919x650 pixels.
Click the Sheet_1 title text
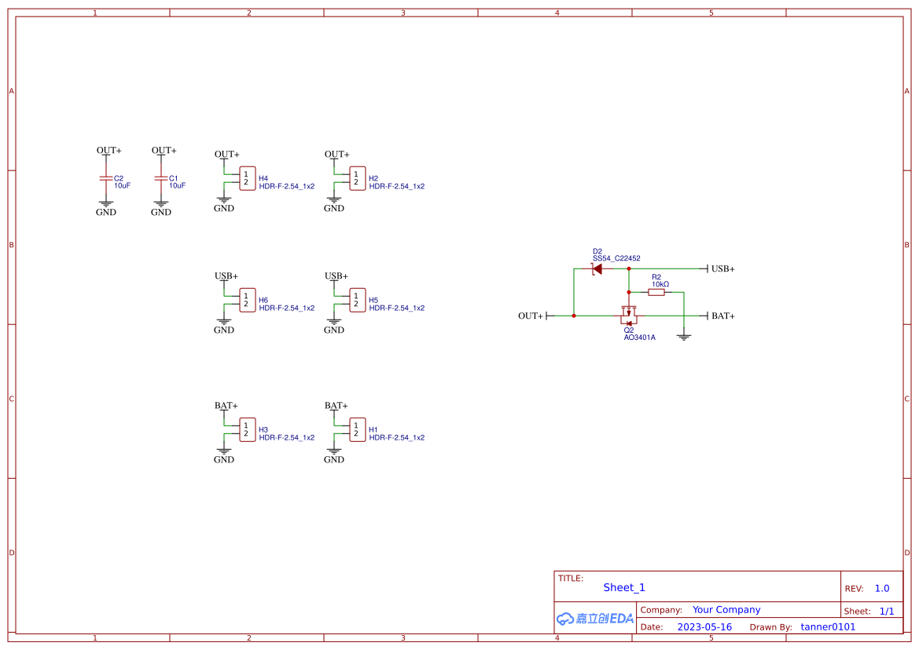[x=623, y=587]
